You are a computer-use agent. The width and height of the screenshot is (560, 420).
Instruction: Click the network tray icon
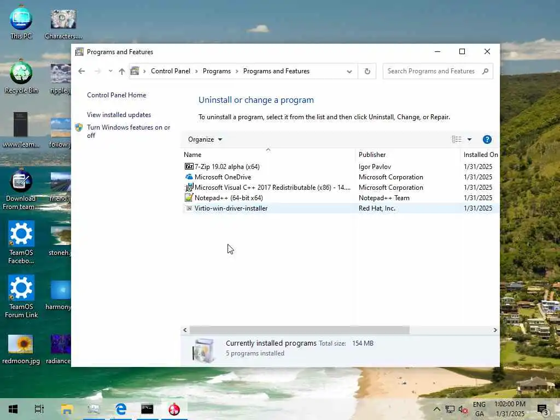[x=450, y=410]
